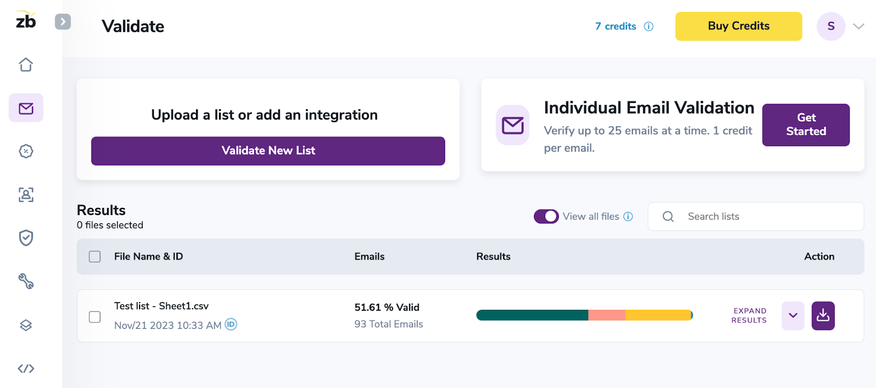Screen dimensions: 876x388
Task: Expand results with the chevron button
Action: (x=792, y=316)
